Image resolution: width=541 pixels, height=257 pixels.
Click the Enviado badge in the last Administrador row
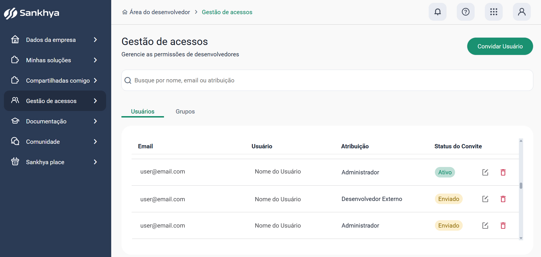click(x=449, y=226)
